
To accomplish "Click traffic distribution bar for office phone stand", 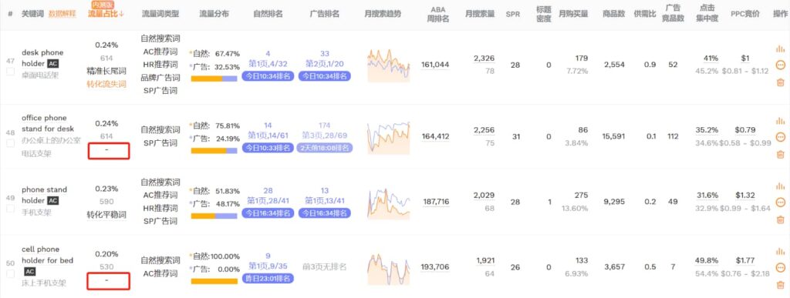I will coord(214,150).
